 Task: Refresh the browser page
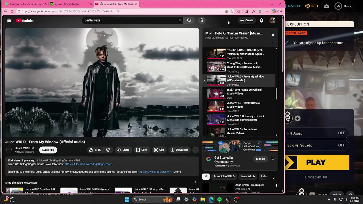click(12, 11)
